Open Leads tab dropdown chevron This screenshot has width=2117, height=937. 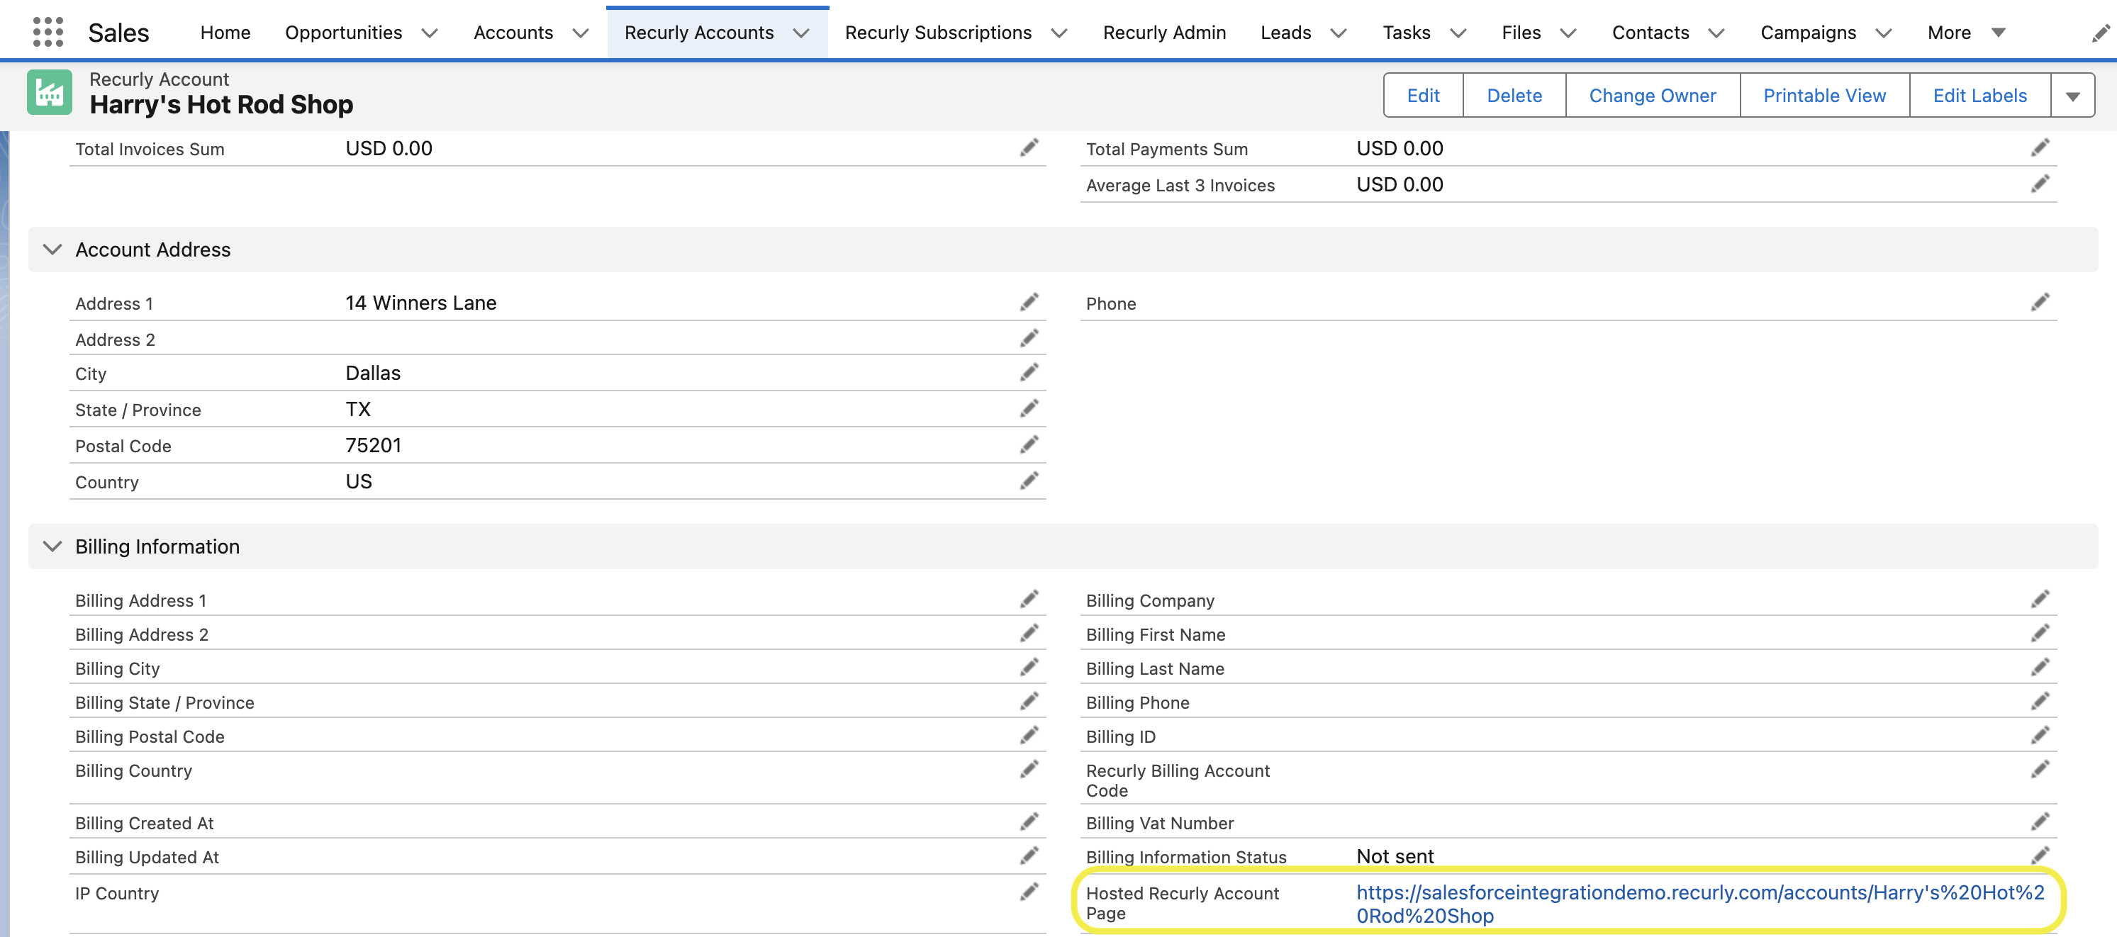click(x=1338, y=33)
